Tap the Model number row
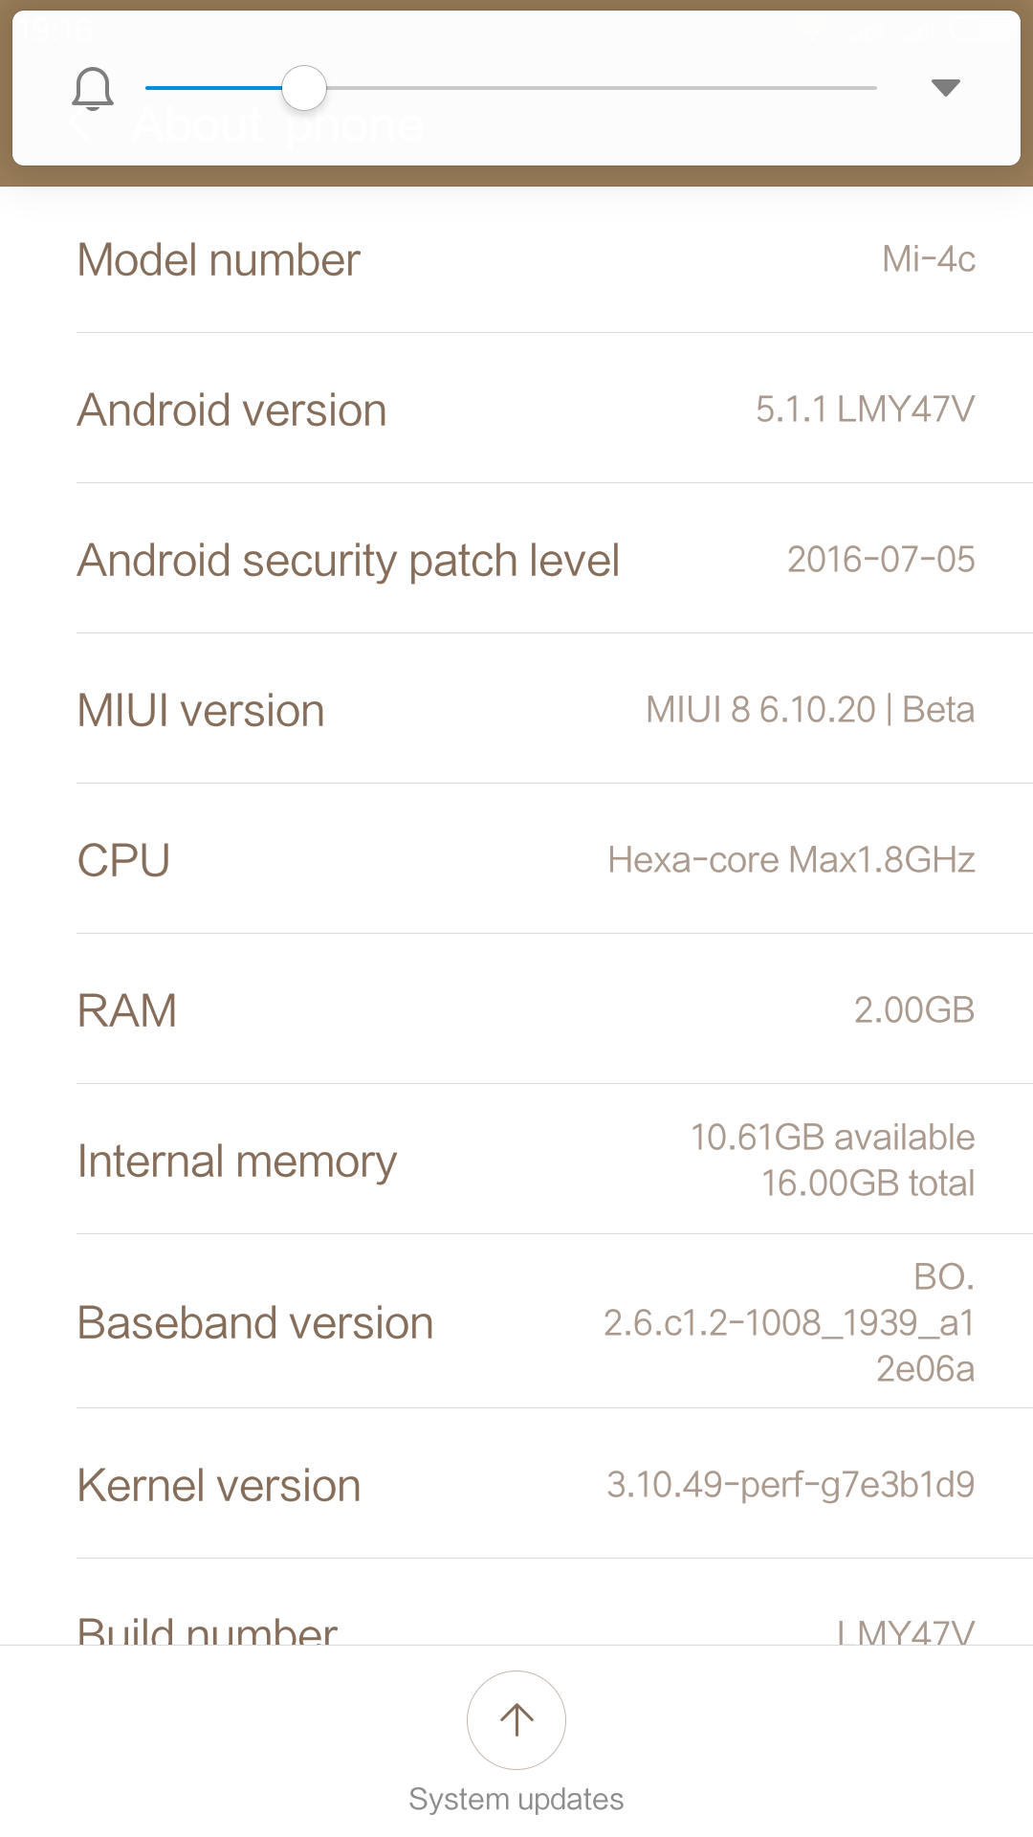 tap(516, 259)
